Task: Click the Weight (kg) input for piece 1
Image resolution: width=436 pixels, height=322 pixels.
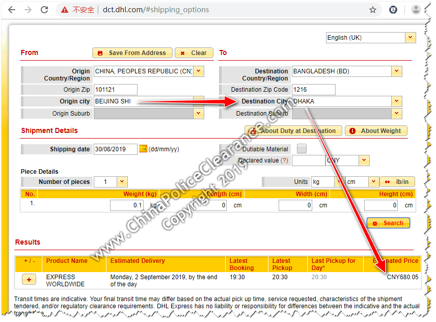Action: pos(127,205)
